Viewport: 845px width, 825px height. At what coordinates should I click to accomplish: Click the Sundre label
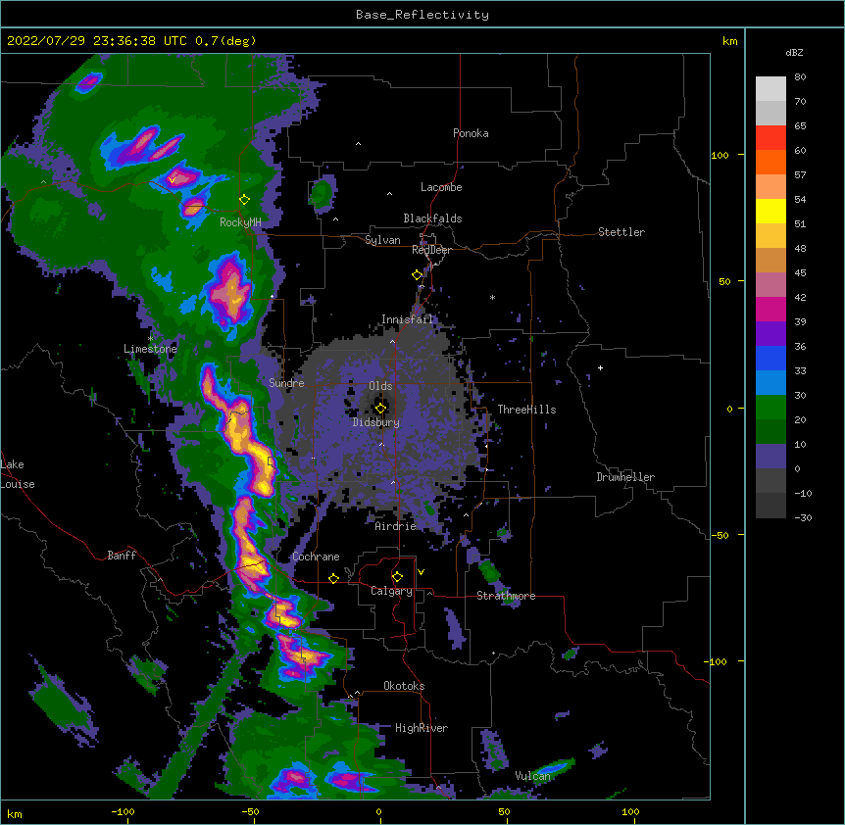(x=286, y=383)
